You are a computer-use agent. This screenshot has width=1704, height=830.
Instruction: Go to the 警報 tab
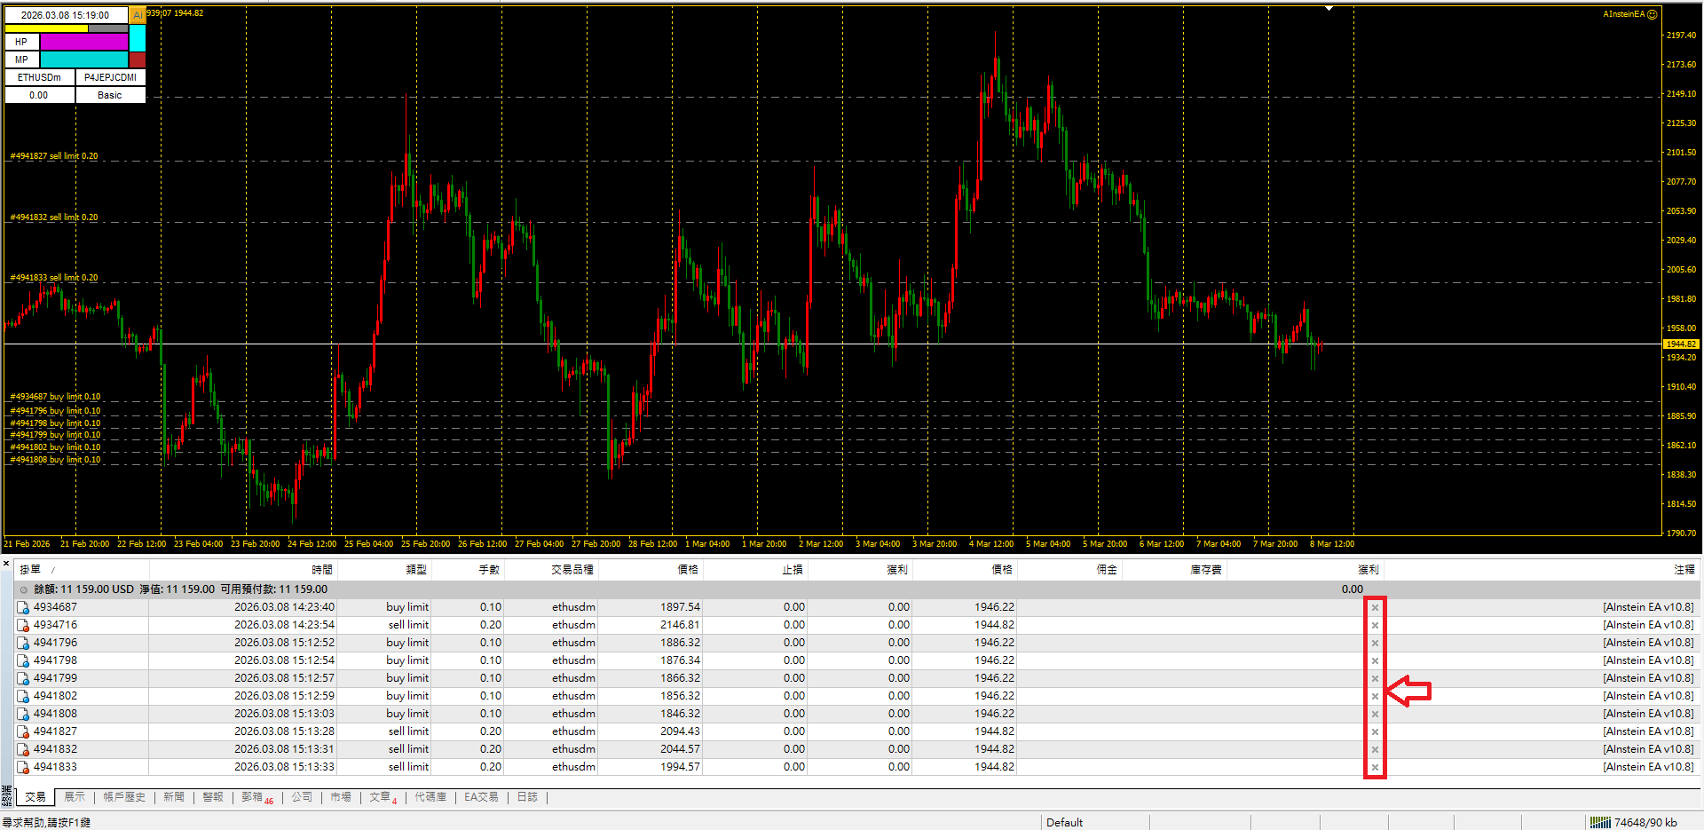click(213, 797)
